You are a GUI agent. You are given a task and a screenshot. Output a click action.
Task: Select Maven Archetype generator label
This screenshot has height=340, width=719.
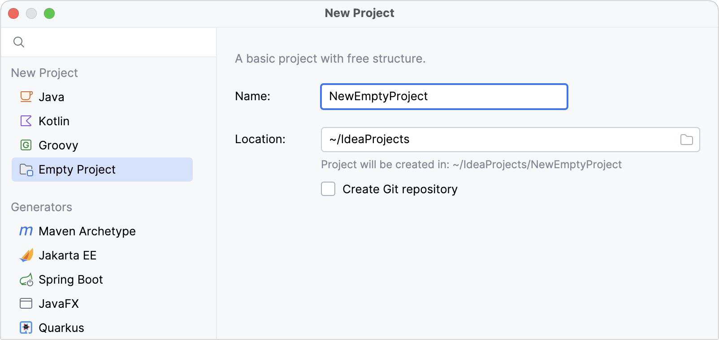click(x=87, y=231)
